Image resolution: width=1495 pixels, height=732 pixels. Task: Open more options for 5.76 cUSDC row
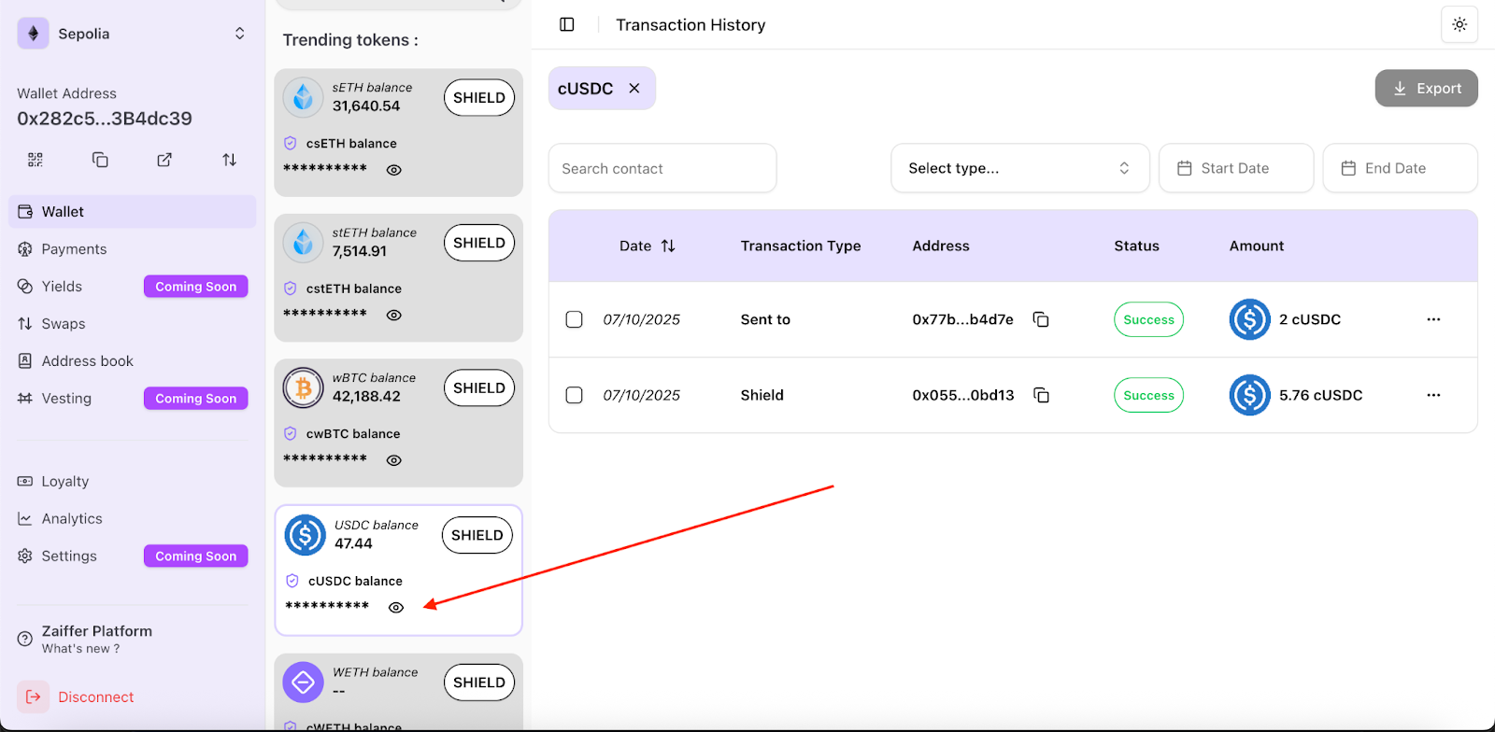tap(1433, 395)
